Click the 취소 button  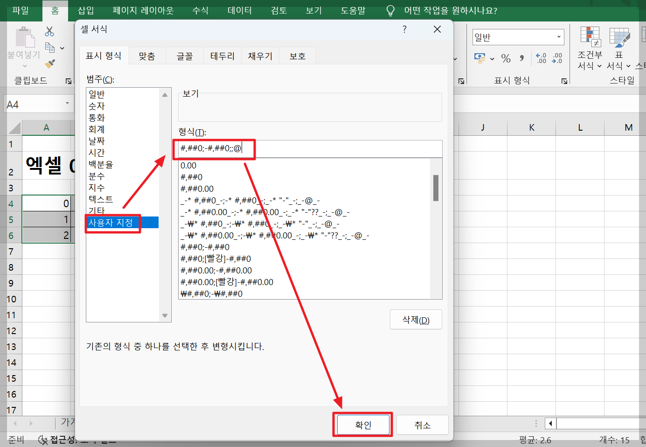[423, 425]
